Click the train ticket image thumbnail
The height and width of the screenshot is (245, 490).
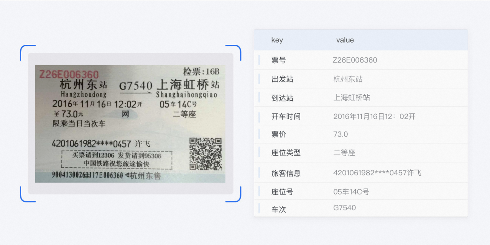pos(130,124)
